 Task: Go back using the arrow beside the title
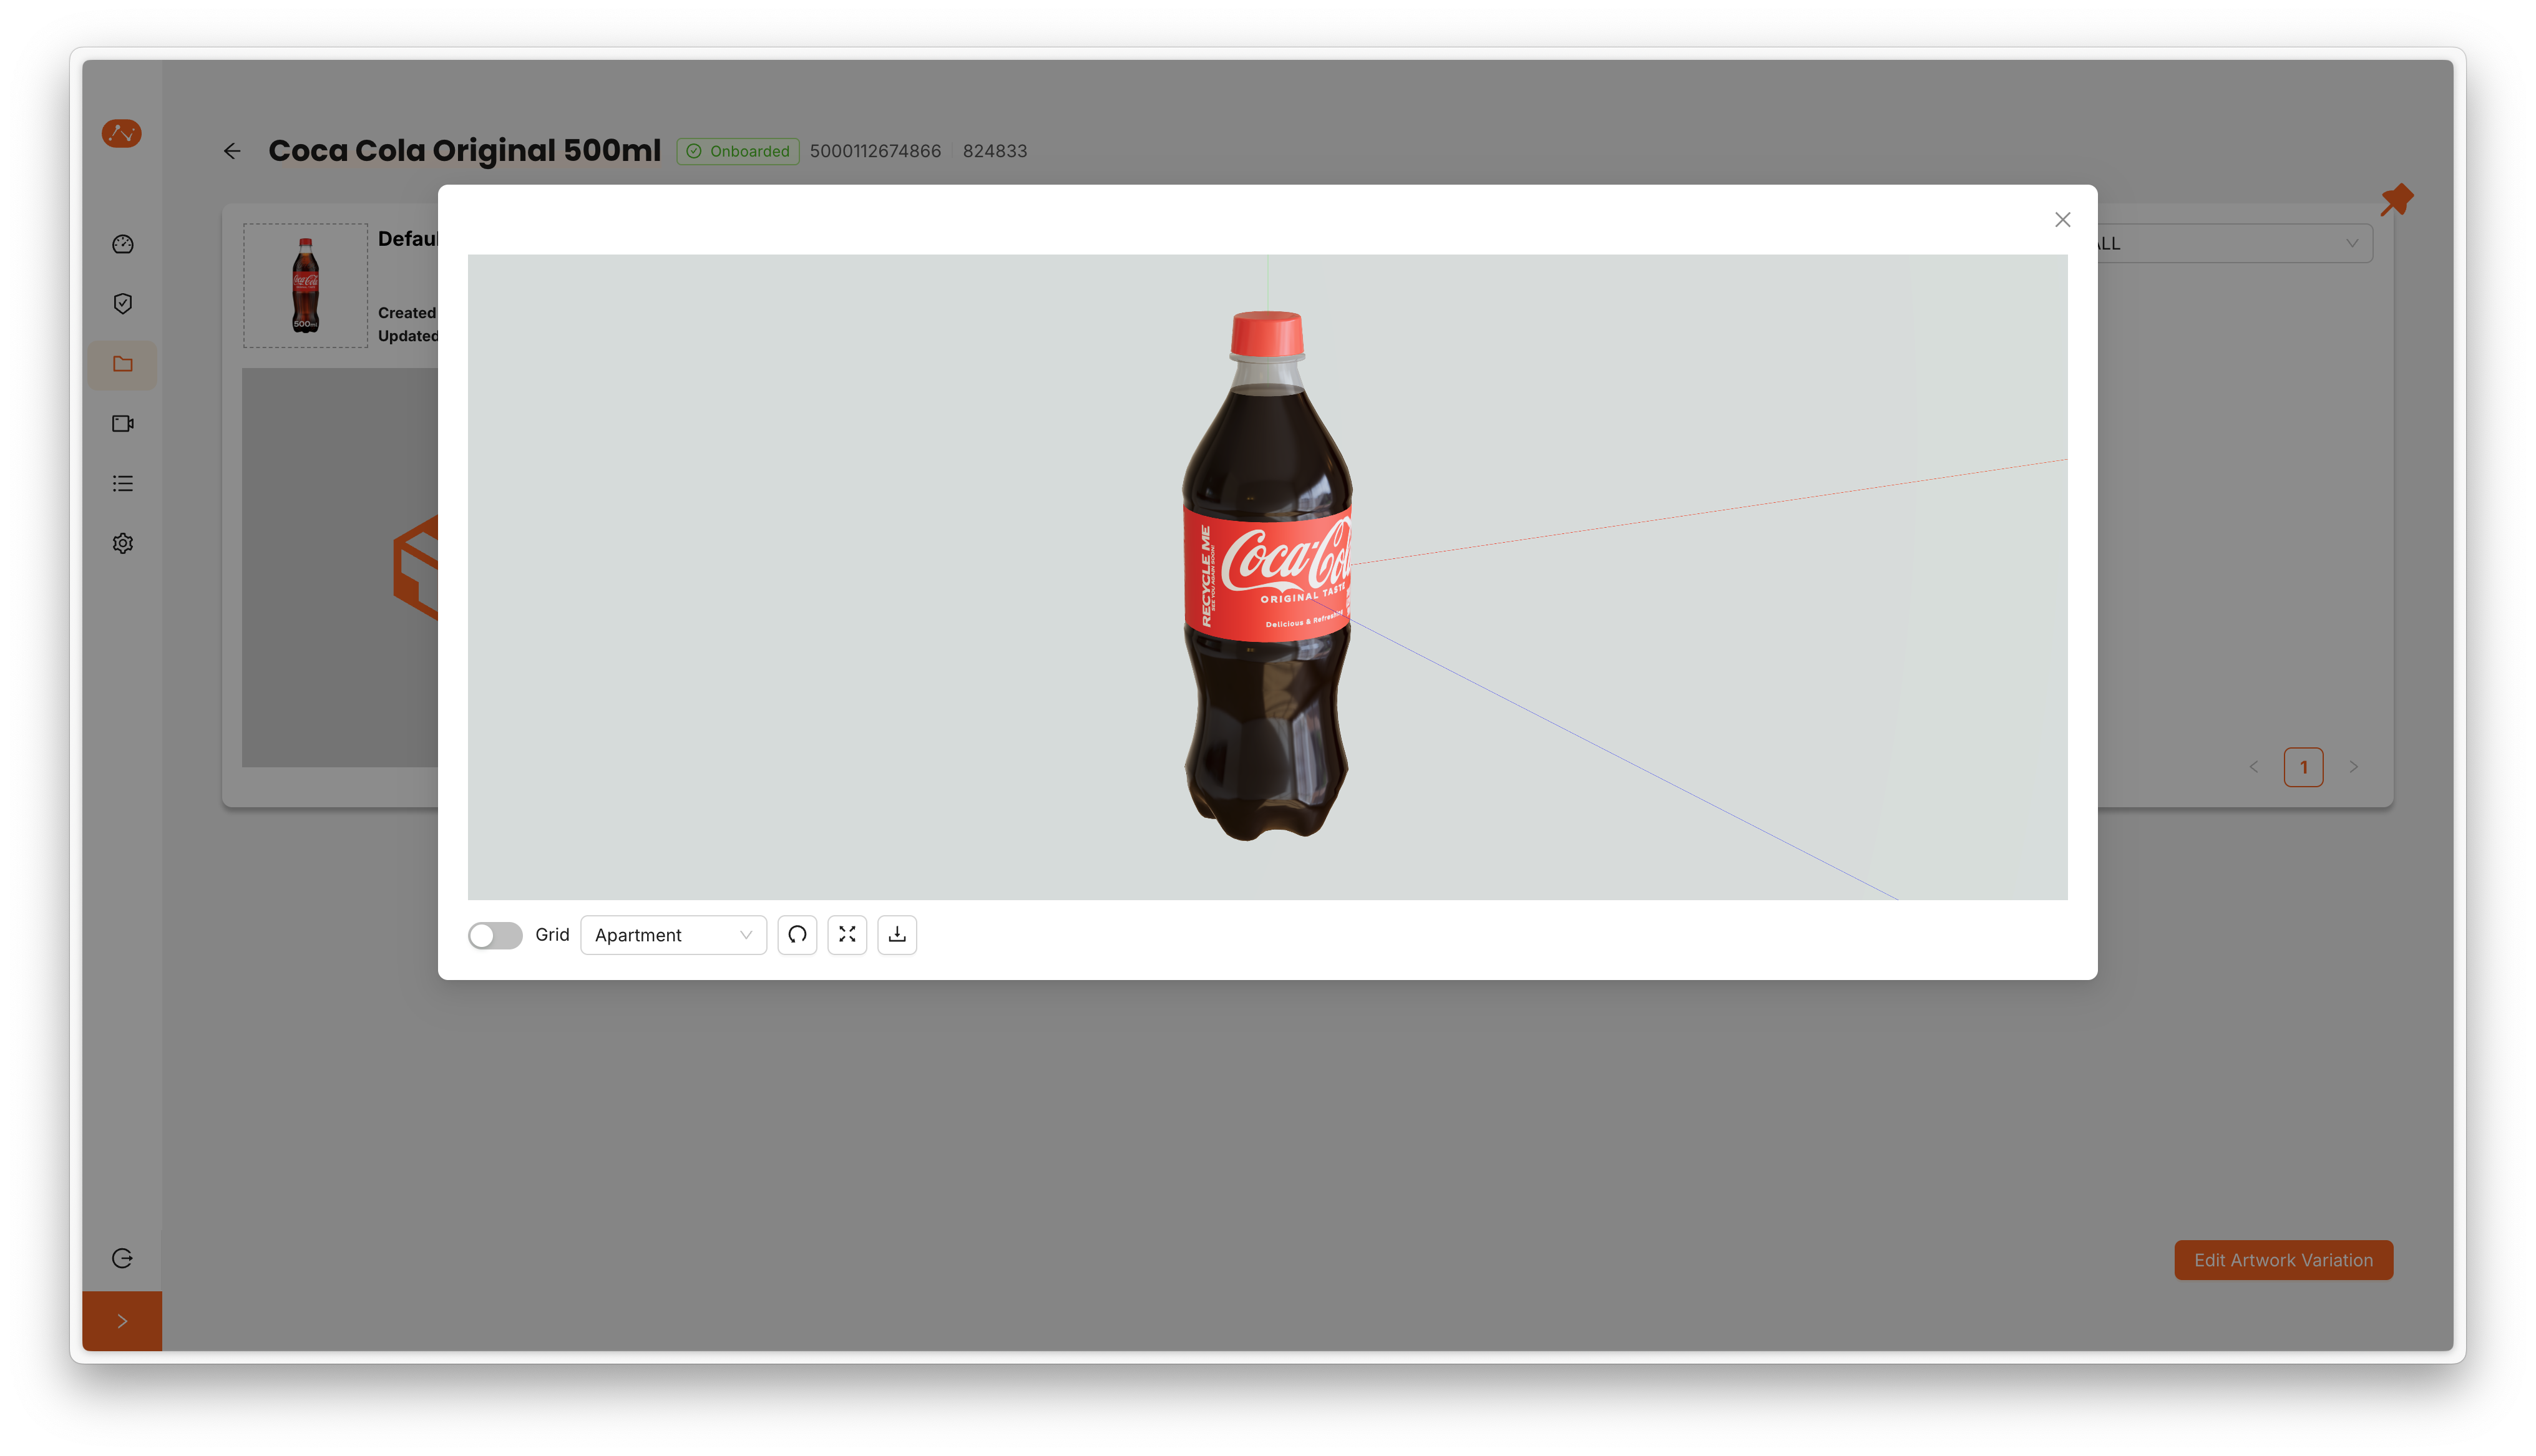(232, 151)
